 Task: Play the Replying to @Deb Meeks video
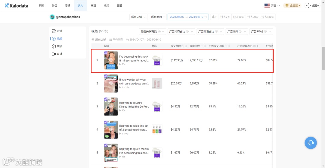click(111, 153)
